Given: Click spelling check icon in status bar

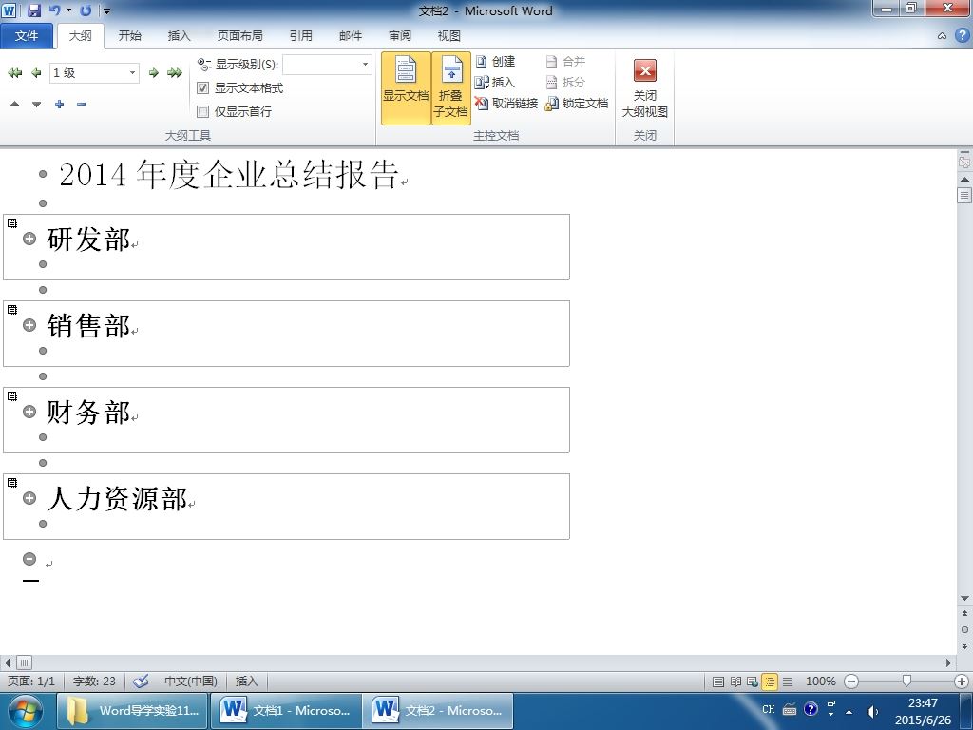Looking at the screenshot, I should click(141, 681).
